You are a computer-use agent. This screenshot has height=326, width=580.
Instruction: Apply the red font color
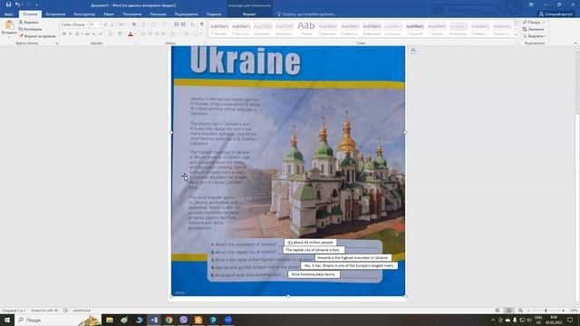pos(130,34)
